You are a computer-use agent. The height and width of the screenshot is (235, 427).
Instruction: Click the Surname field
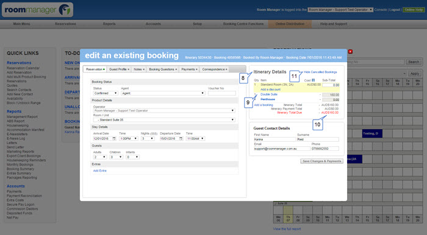[x=318, y=139]
